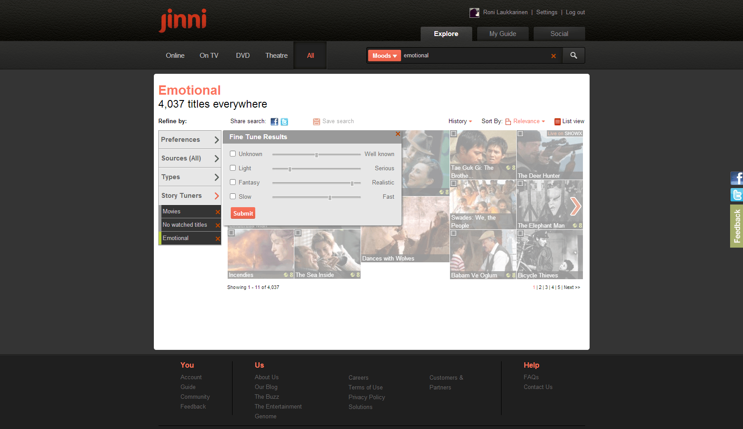
Task: Click the Log out link
Action: [575, 12]
